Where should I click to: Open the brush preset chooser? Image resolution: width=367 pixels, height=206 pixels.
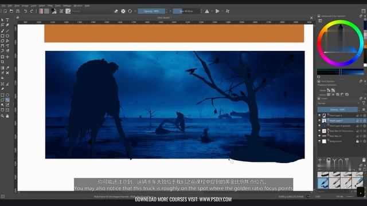pyautogui.click(x=68, y=11)
